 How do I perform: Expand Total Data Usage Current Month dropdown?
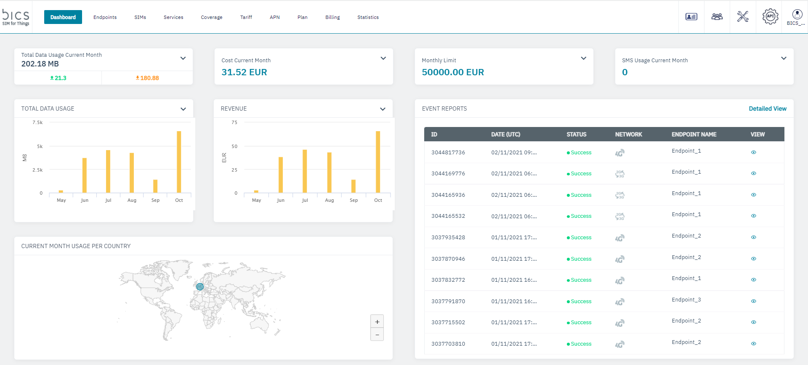click(x=183, y=58)
